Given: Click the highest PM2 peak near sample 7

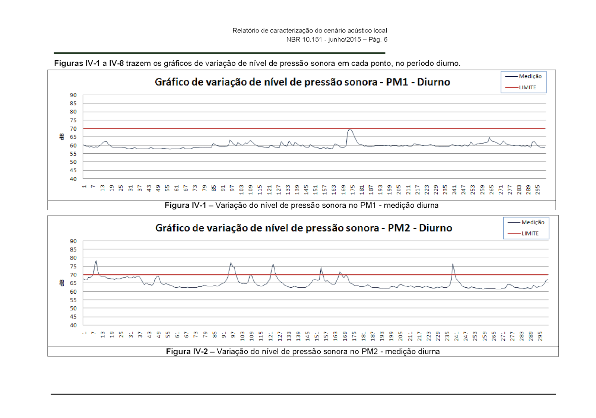Looking at the screenshot, I should point(96,261).
